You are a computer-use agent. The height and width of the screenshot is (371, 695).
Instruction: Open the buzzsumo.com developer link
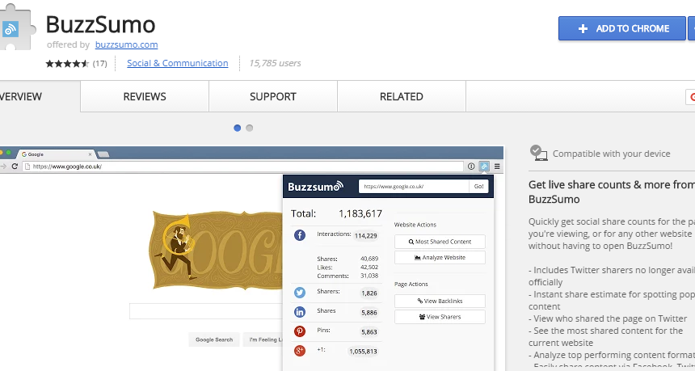pyautogui.click(x=126, y=44)
